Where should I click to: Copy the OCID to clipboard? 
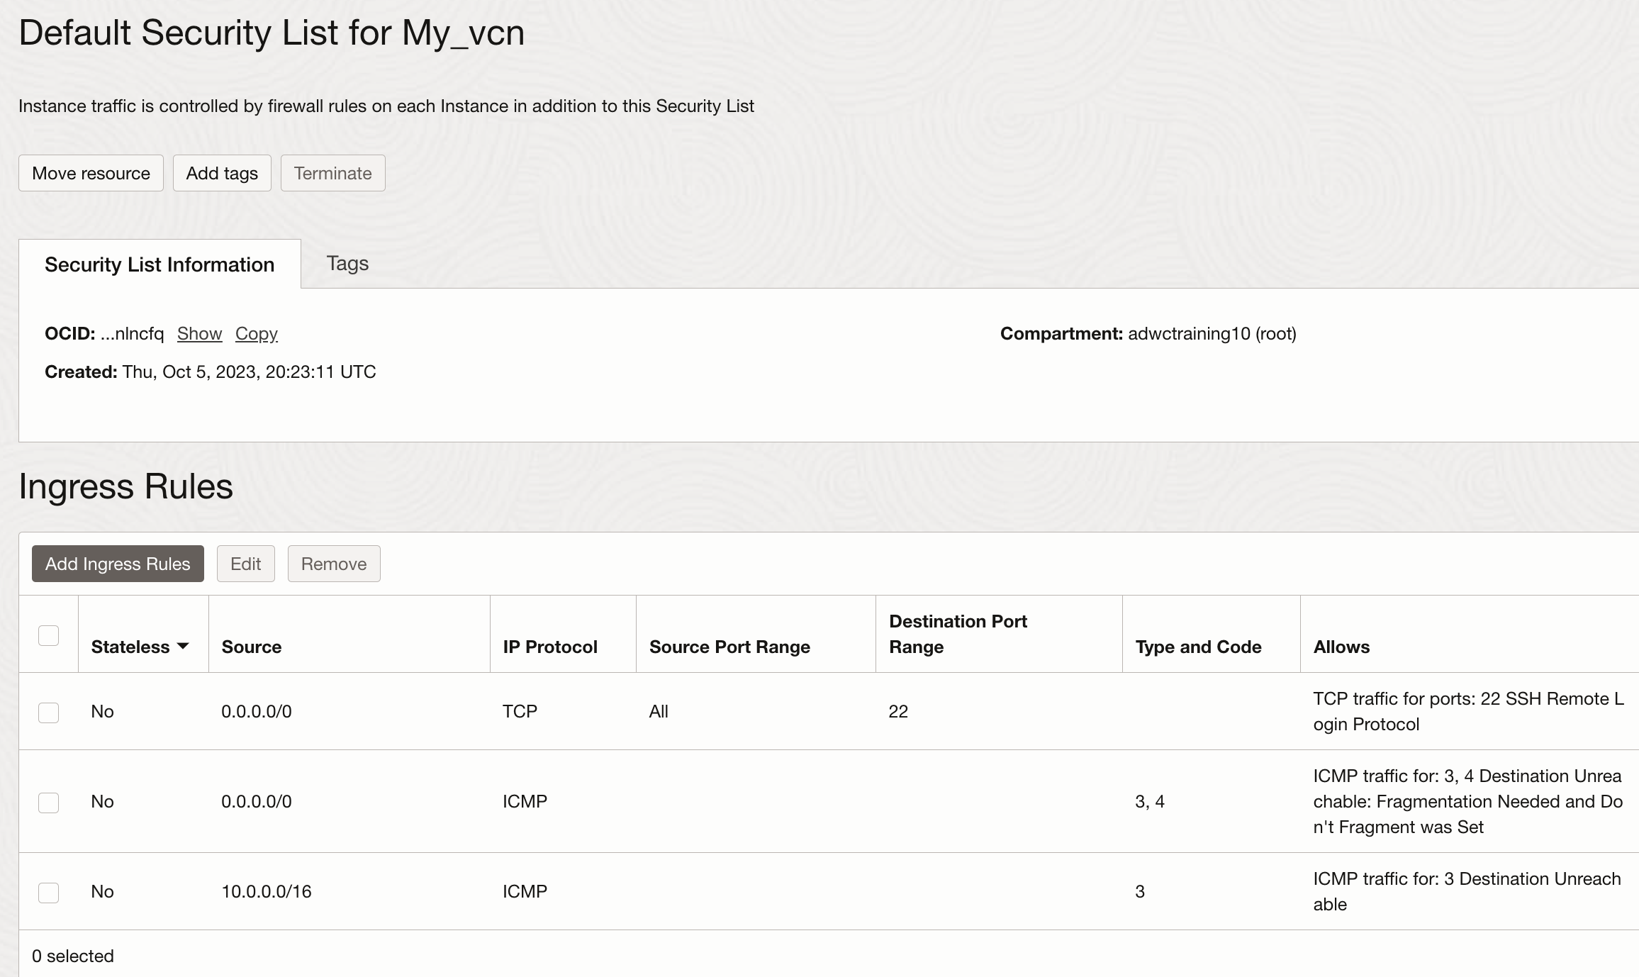point(256,333)
